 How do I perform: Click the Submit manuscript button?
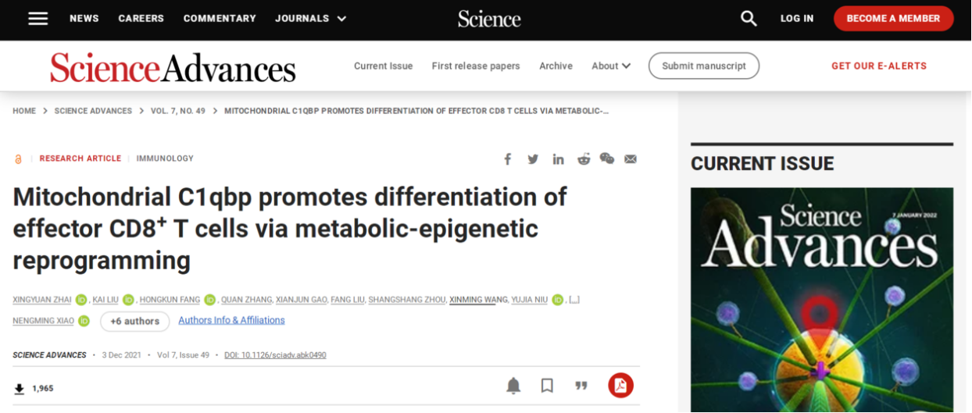click(703, 66)
